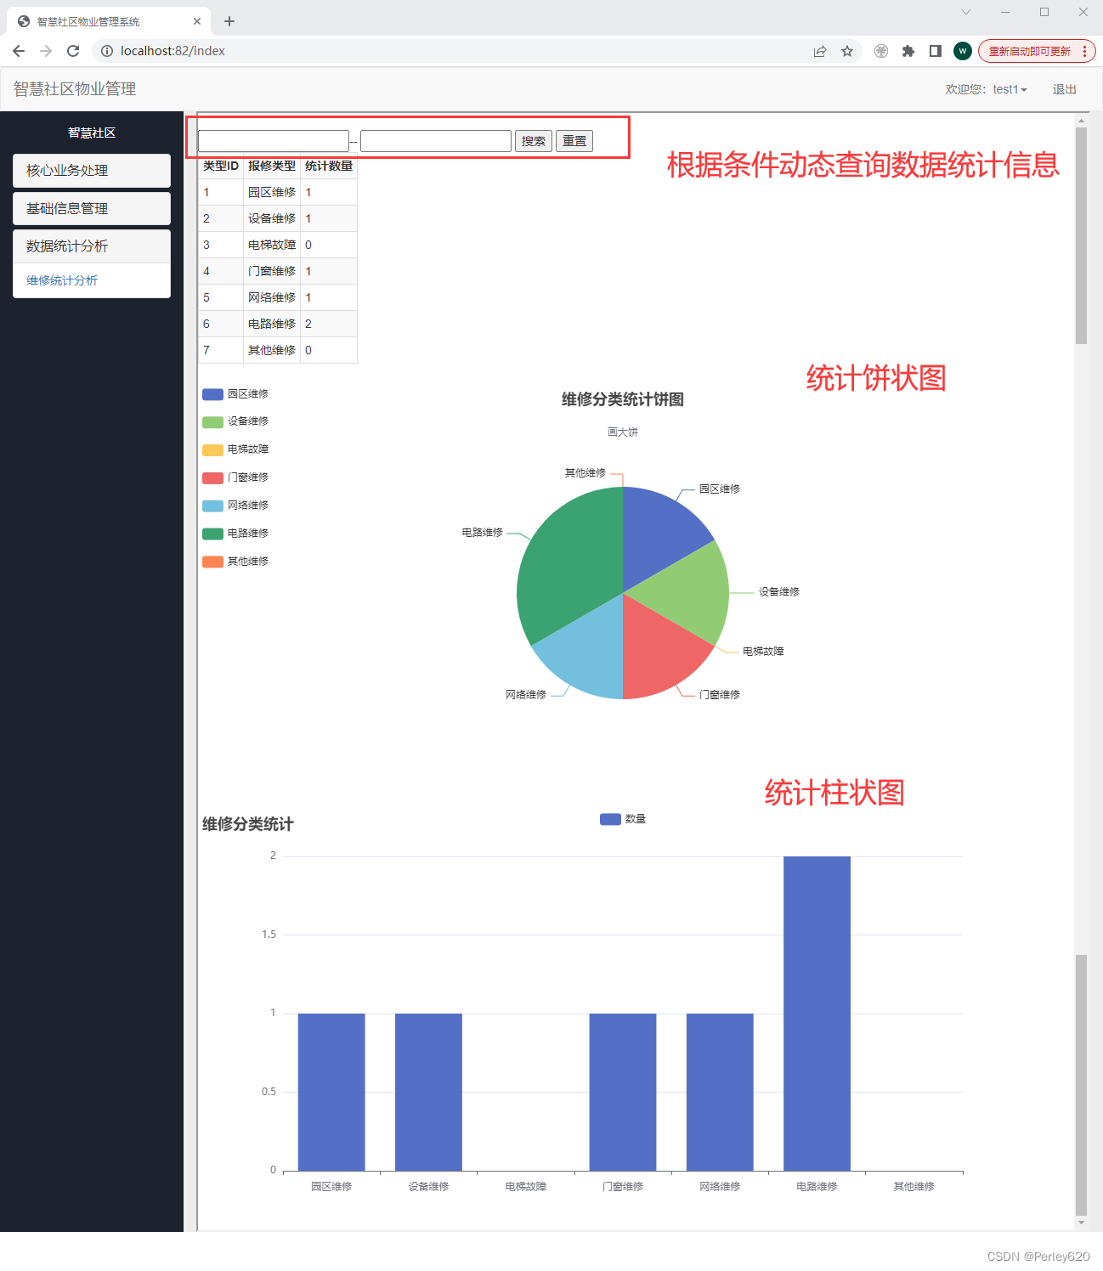Toggle 门窗维修 red legend swatch
The image size is (1103, 1271).
[212, 478]
